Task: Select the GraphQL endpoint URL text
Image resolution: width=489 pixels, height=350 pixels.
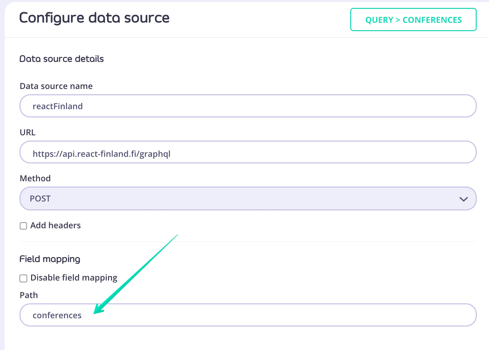Action: point(101,153)
